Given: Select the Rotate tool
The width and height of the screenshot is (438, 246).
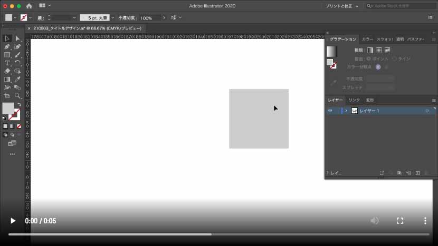Looking at the screenshot, I should point(17,63).
